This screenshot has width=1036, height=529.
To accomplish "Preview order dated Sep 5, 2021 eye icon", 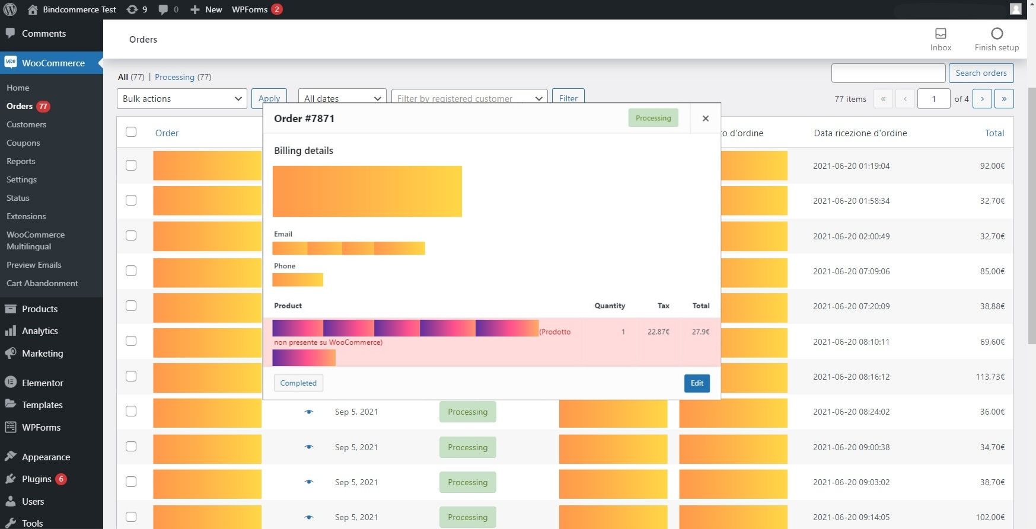I will point(309,412).
